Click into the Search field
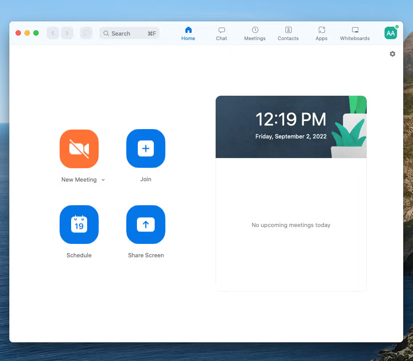 pyautogui.click(x=127, y=33)
